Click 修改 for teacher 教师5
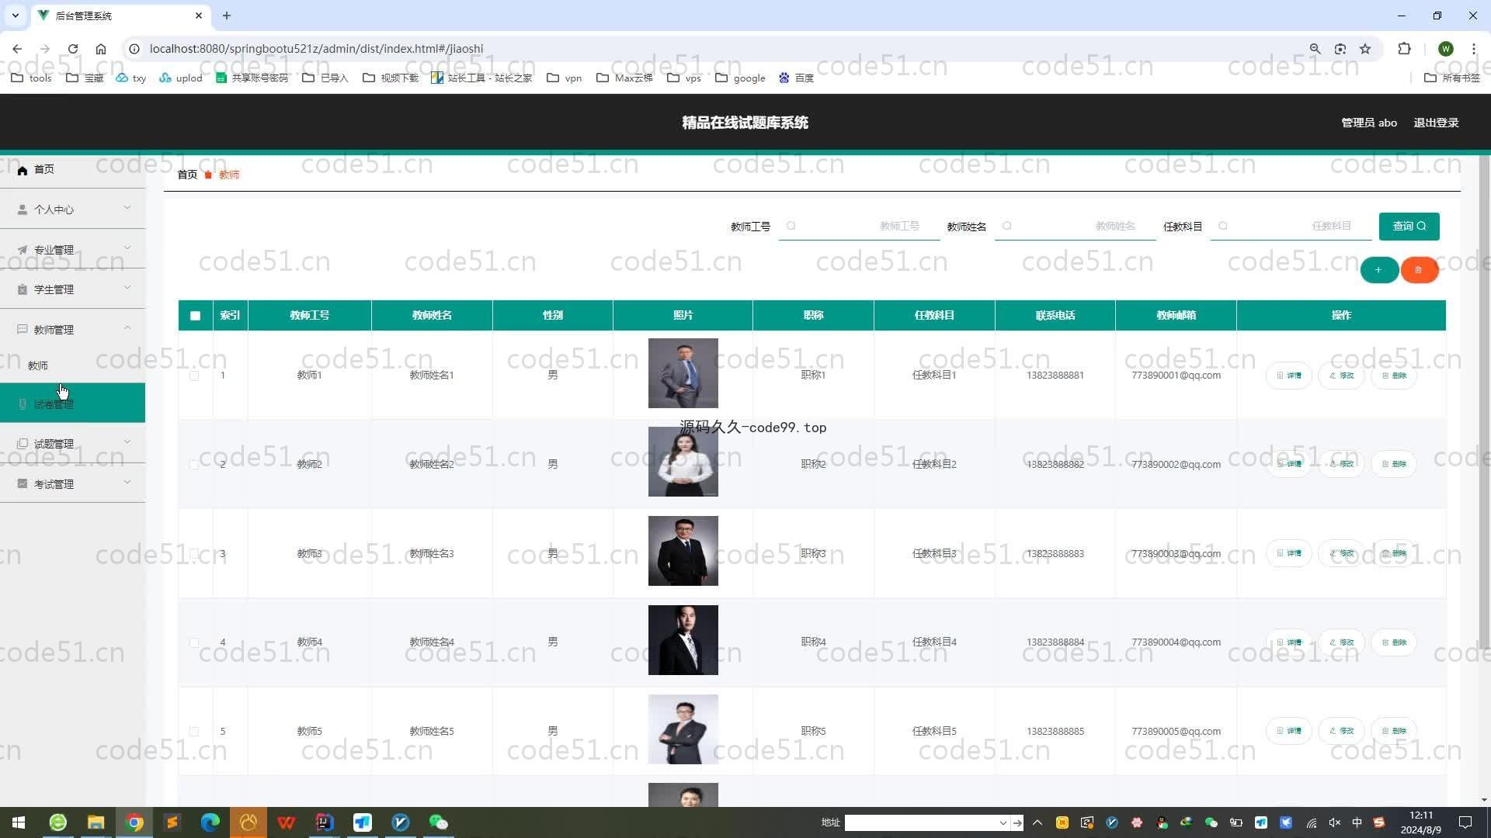 [1341, 731]
